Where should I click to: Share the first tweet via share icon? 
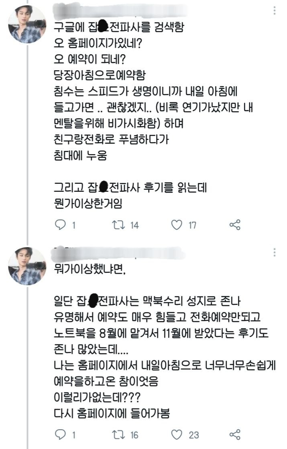tap(235, 225)
